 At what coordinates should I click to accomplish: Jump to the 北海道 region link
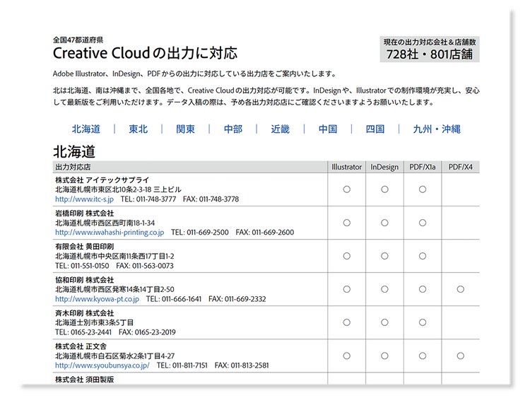[x=86, y=129]
